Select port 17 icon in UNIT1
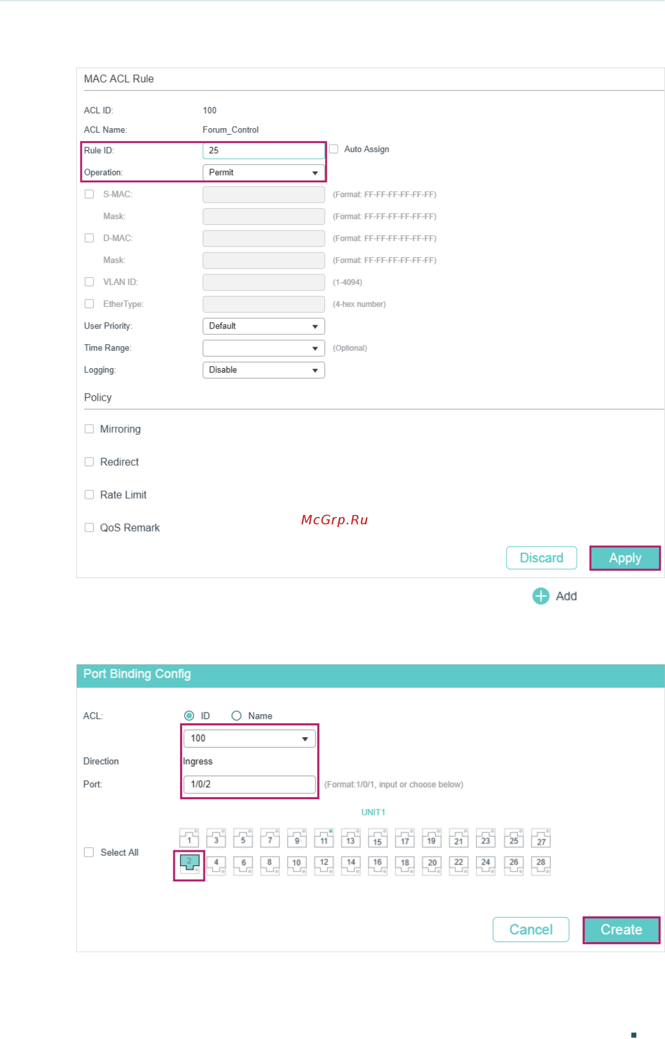The image size is (665, 1039). (x=405, y=838)
